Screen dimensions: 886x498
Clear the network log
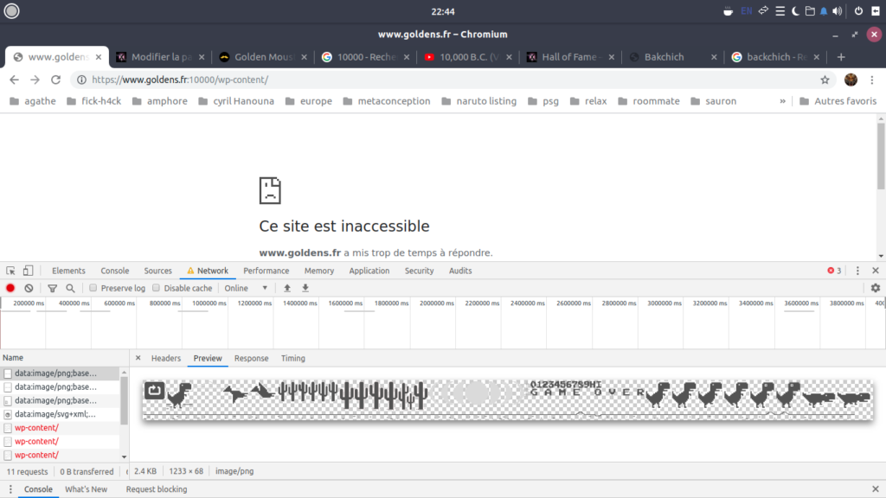29,288
